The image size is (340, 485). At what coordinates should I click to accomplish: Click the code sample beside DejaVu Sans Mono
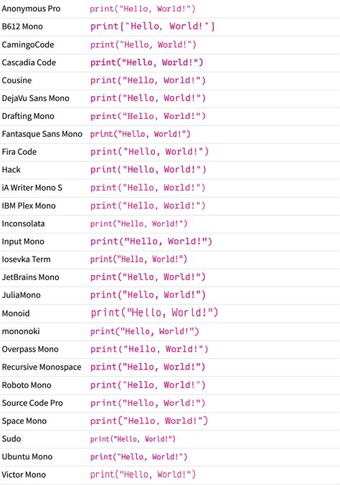coord(148,98)
